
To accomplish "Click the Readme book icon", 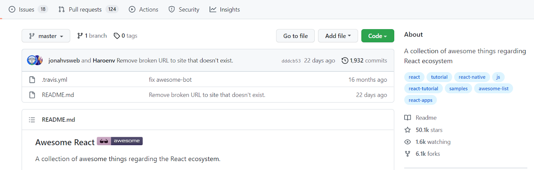I will tap(408, 118).
